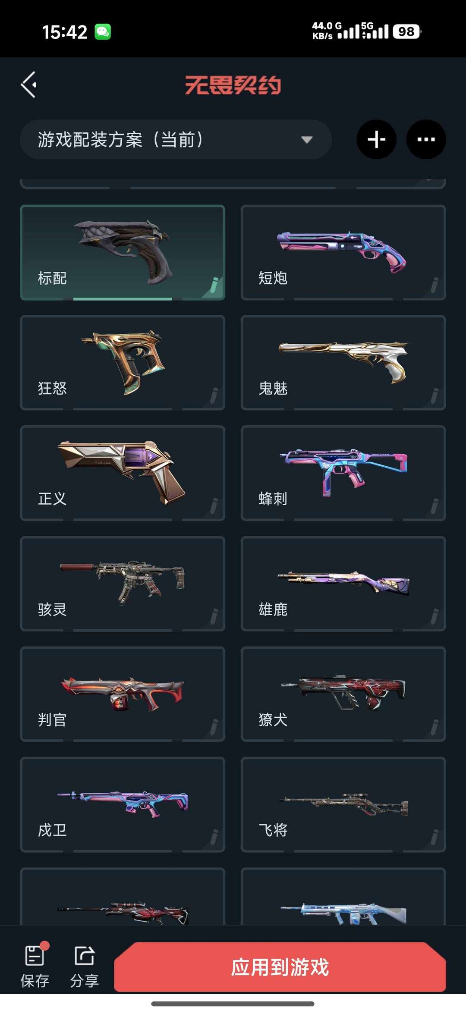Select the 狂怒 weapon card
The image size is (466, 1014).
click(x=123, y=363)
